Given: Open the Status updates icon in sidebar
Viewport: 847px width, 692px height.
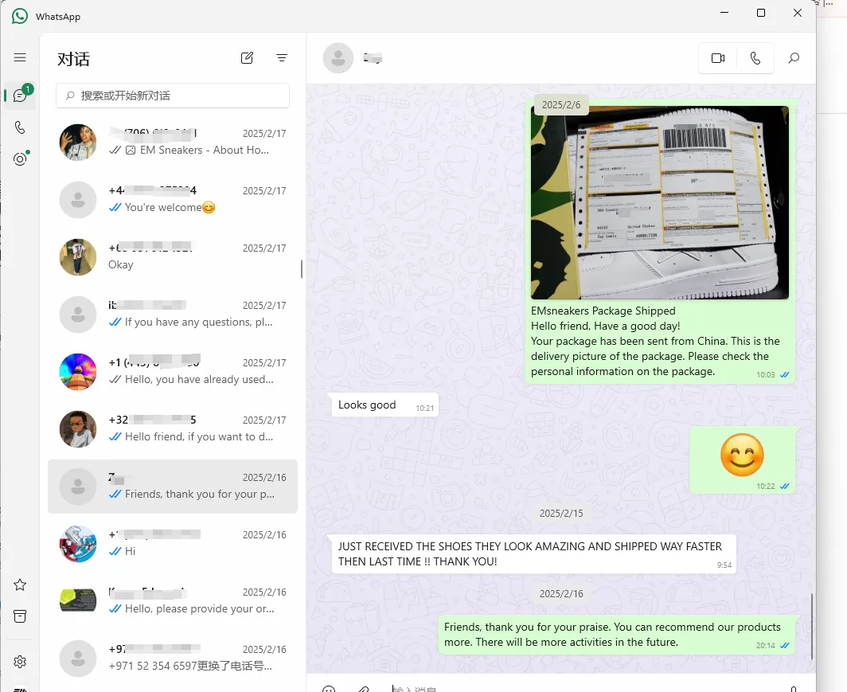Looking at the screenshot, I should [20, 159].
